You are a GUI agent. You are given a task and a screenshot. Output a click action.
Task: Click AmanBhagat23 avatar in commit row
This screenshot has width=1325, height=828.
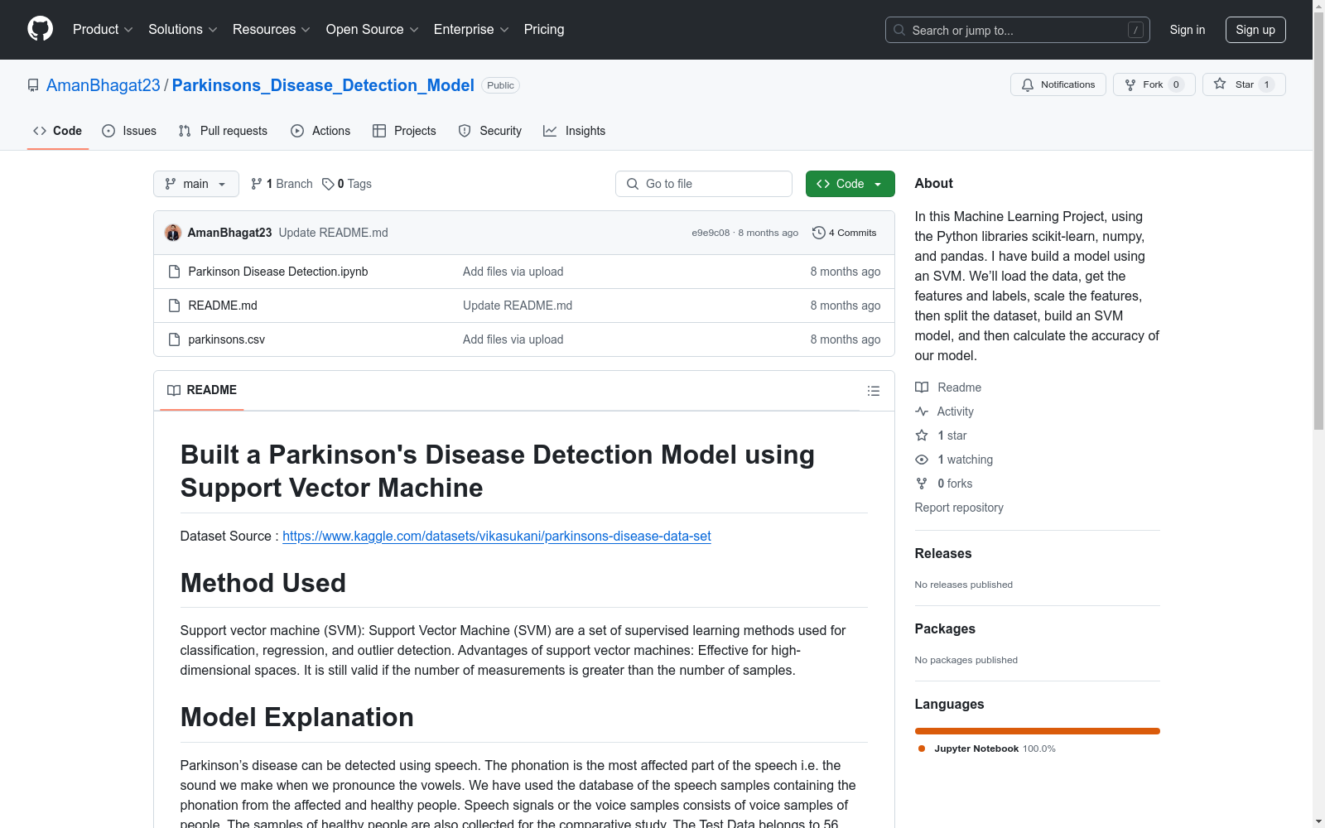[x=173, y=233]
